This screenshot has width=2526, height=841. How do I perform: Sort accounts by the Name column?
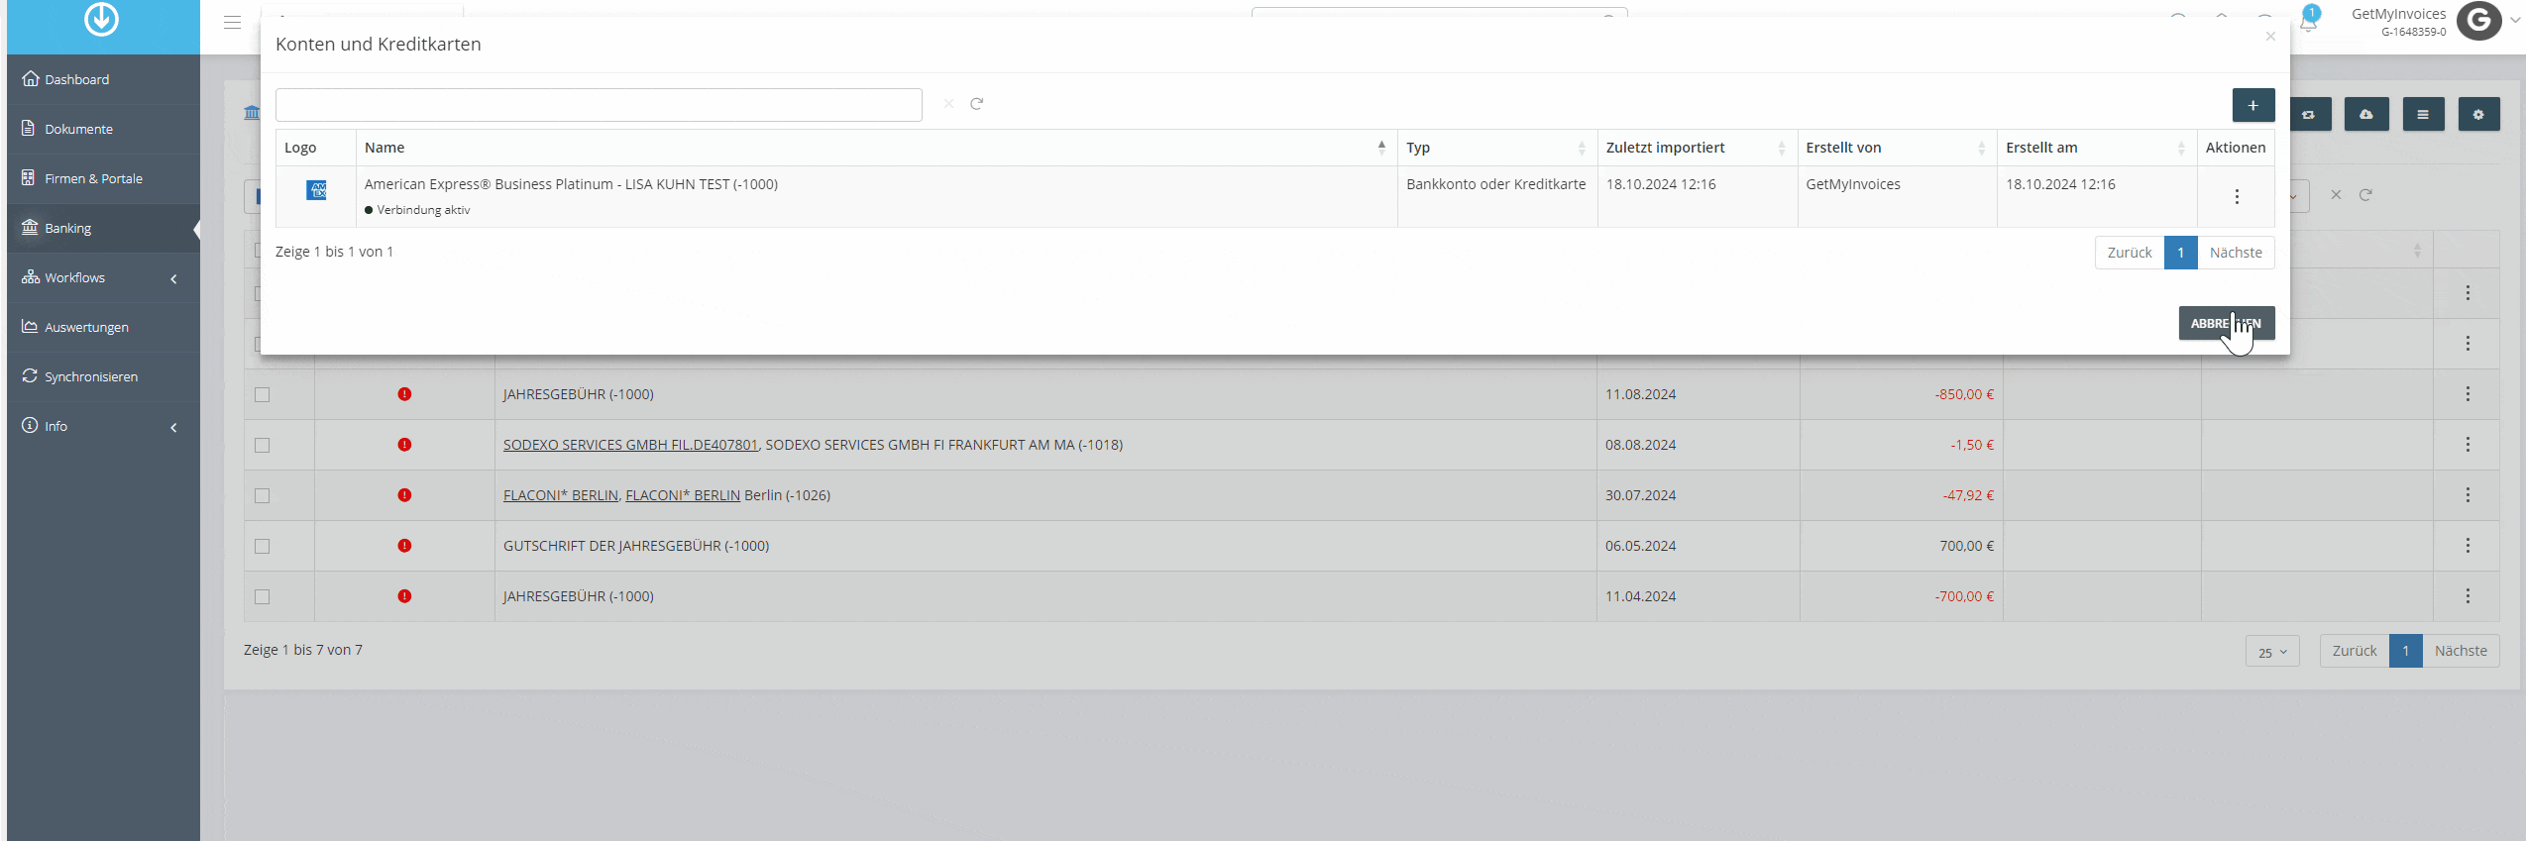coord(876,148)
